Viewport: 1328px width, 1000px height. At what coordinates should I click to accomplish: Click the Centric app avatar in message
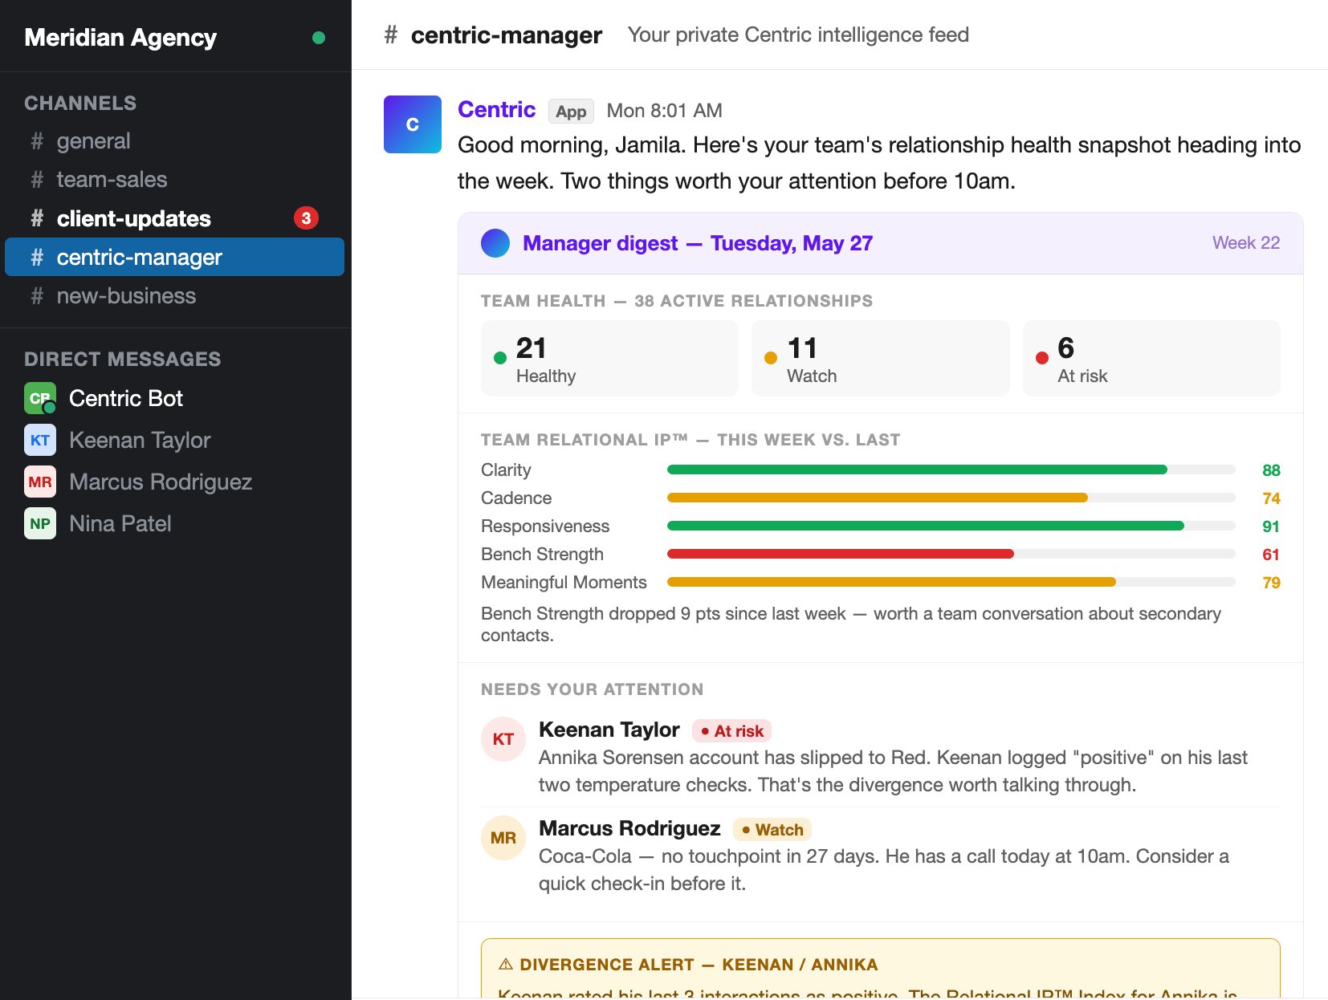pos(413,124)
